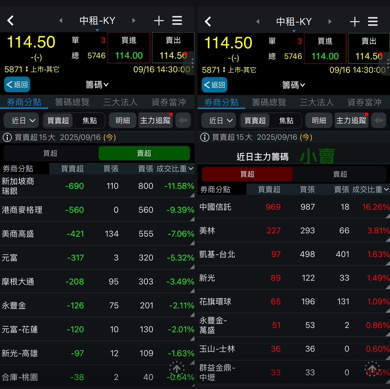This screenshot has height=389, width=390.
Task: Go to next stock in the right screen
Action: [x=330, y=22]
